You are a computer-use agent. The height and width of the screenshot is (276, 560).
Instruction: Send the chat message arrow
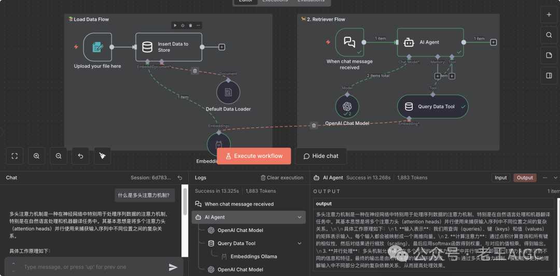[173, 267]
